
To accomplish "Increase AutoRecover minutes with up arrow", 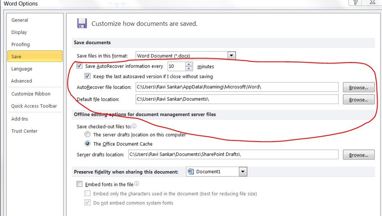I will (x=189, y=64).
